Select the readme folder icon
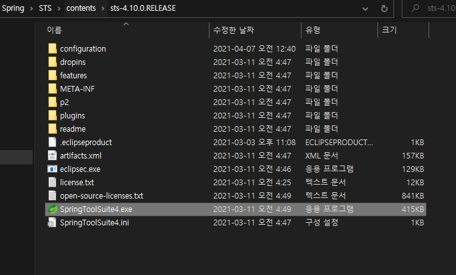Image resolution: width=456 pixels, height=275 pixels. (52, 129)
